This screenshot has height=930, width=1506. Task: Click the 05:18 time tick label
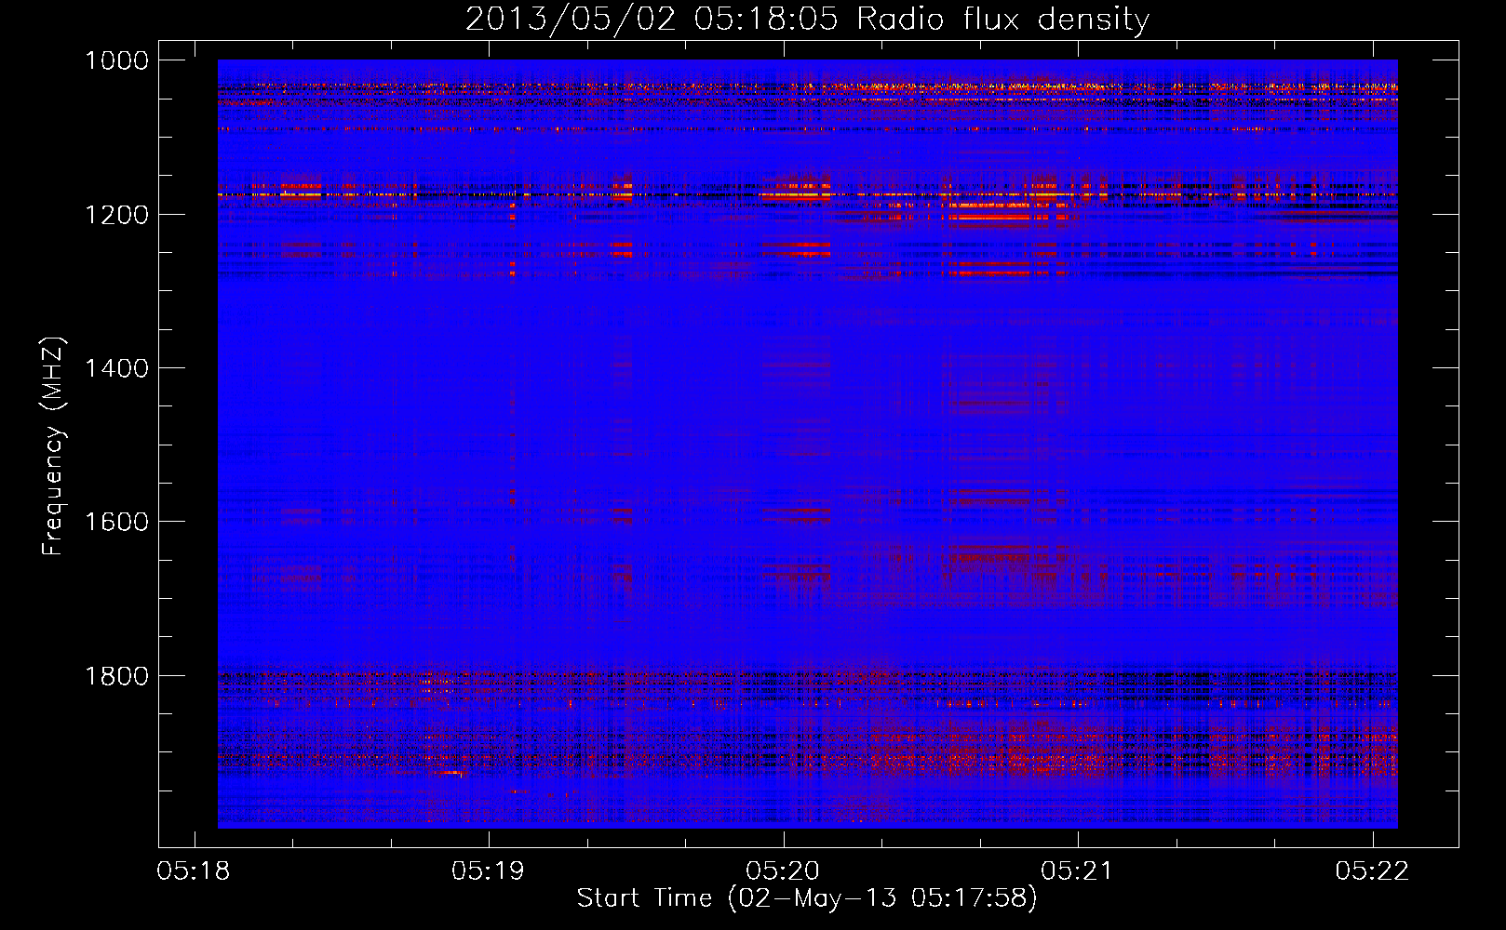tap(194, 871)
